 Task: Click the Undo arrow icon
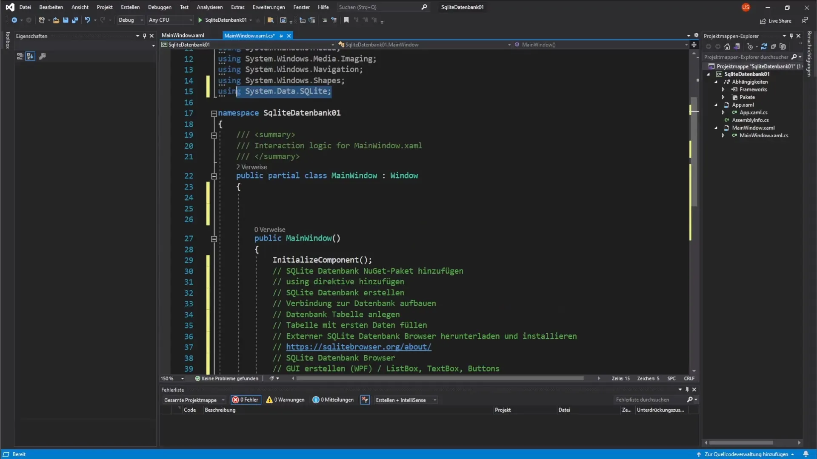point(88,20)
